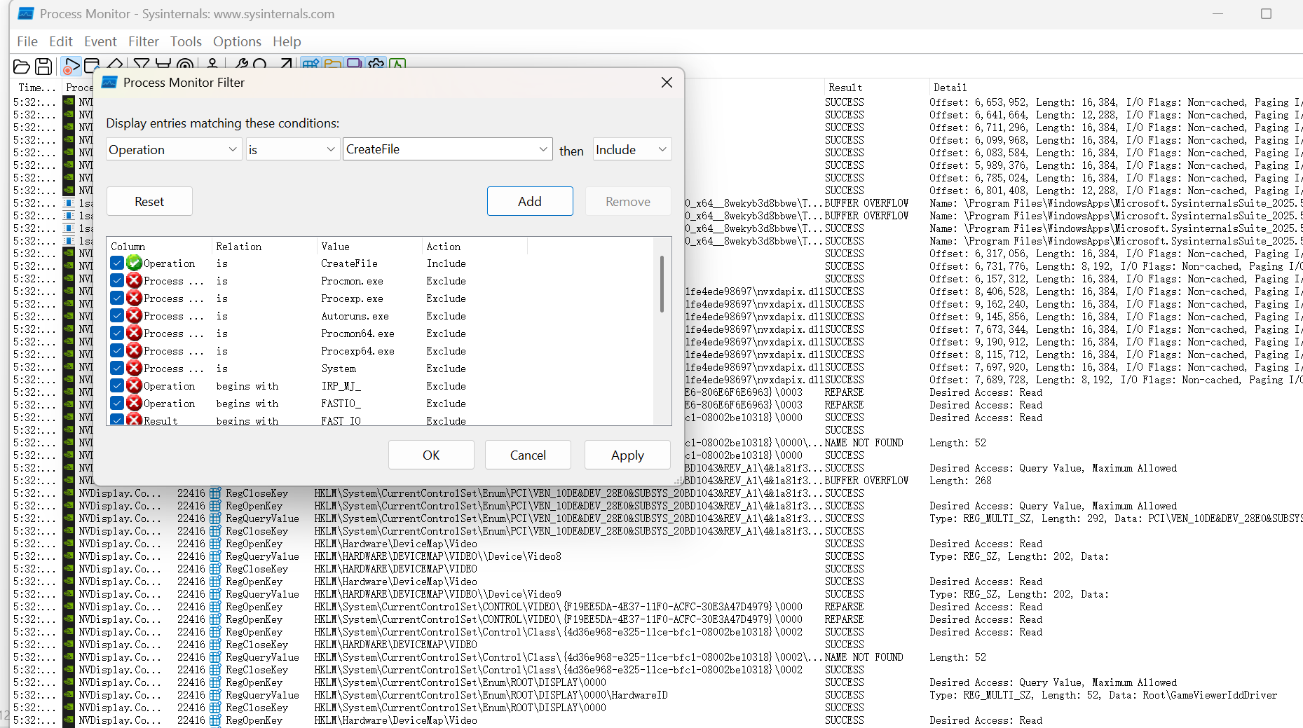
Task: Toggle the Capture events toolbar icon
Action: coord(71,67)
